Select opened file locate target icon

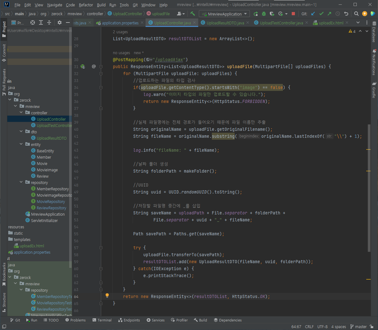coord(33,22)
